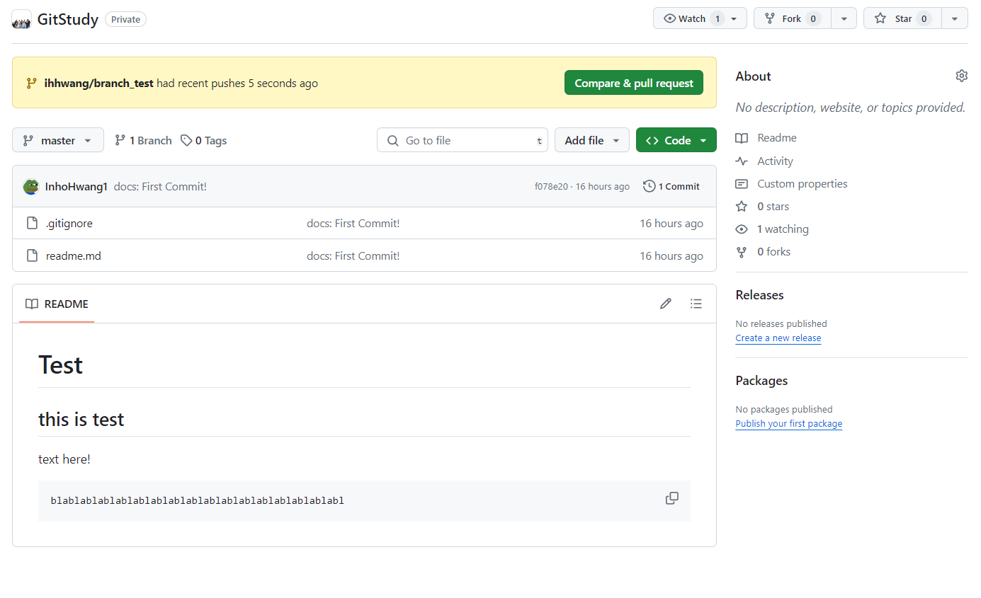The image size is (981, 598).
Task: Click the Test heading in README
Action: click(60, 365)
